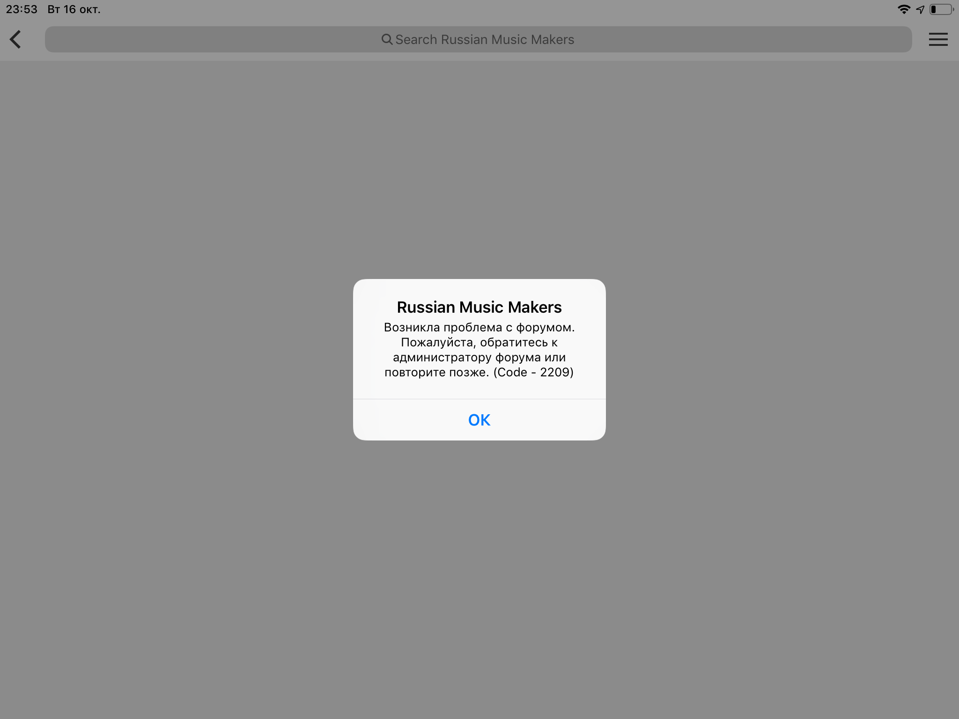Tap the 23:53 clock in status bar
The width and height of the screenshot is (959, 719).
(x=22, y=9)
